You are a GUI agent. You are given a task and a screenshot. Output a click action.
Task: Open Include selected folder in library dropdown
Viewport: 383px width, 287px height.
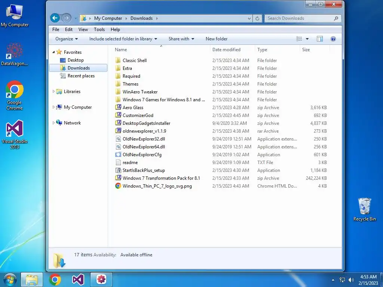click(123, 39)
